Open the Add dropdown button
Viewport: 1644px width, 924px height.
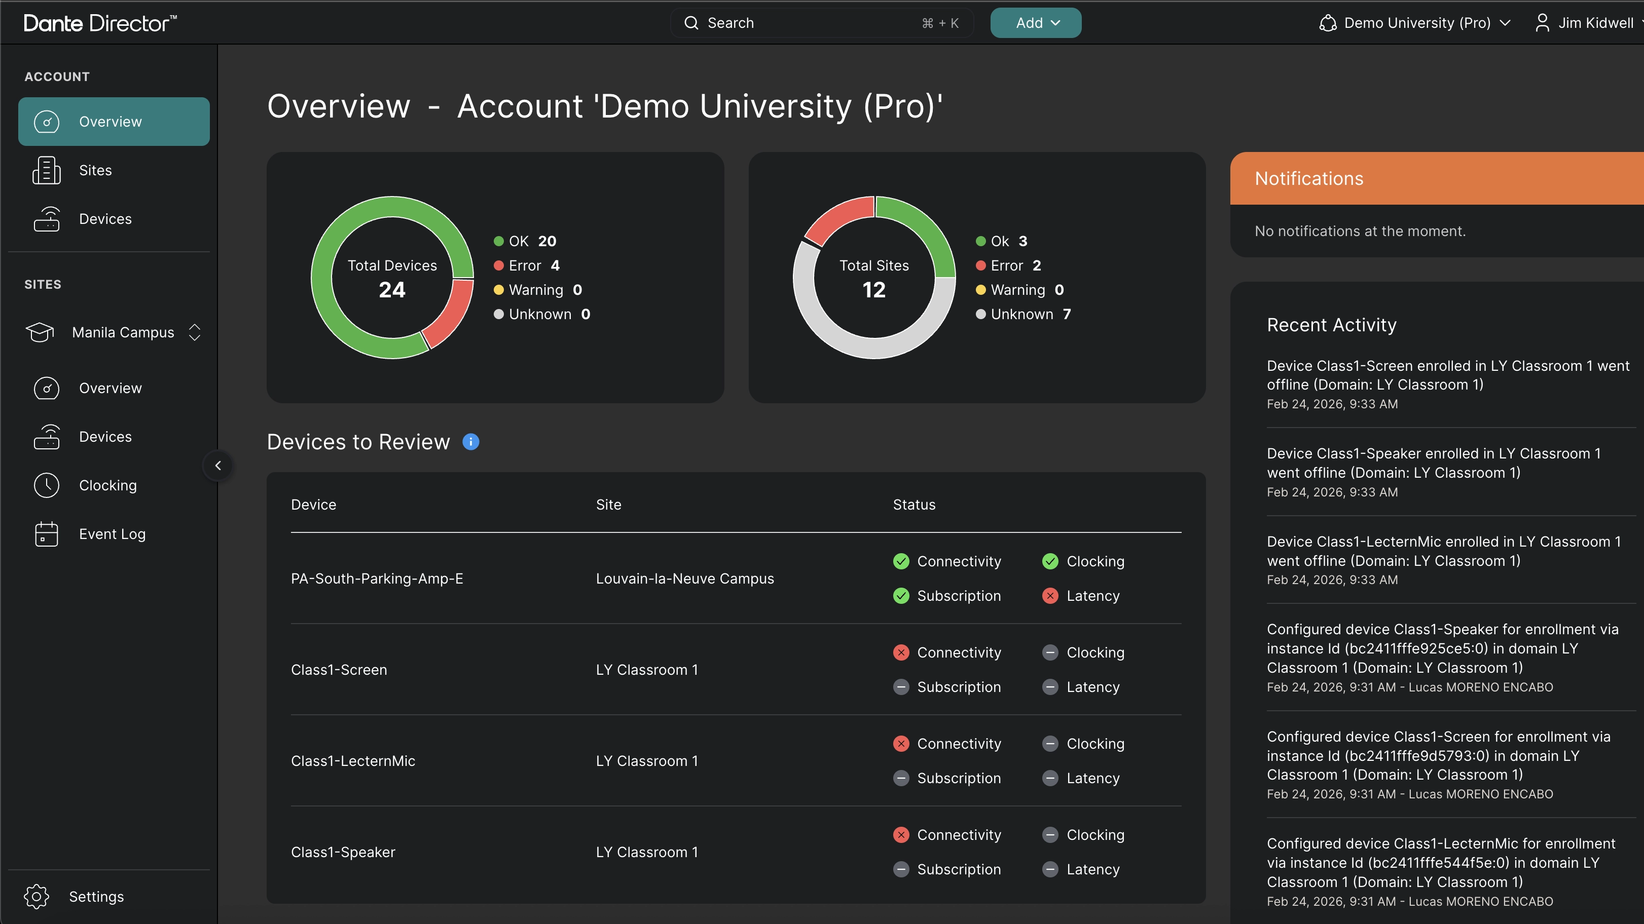point(1035,23)
